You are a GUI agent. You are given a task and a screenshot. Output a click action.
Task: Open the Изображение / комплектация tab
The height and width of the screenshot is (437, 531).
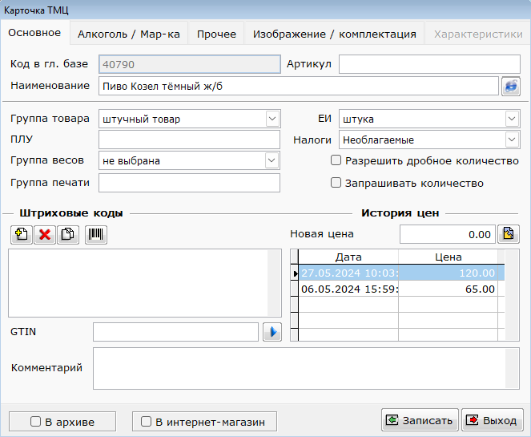pos(334,34)
